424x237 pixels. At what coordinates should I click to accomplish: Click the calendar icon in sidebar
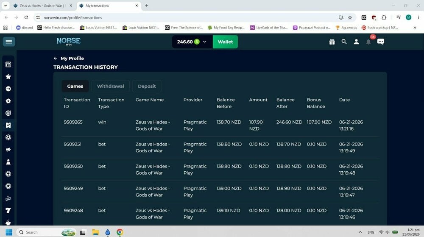(x=8, y=64)
